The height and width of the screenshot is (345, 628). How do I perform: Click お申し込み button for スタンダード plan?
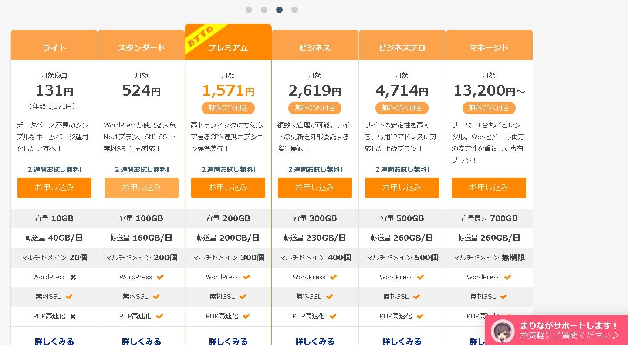click(x=141, y=188)
